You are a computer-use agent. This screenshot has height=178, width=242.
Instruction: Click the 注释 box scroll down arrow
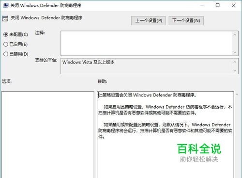[x=235, y=52]
